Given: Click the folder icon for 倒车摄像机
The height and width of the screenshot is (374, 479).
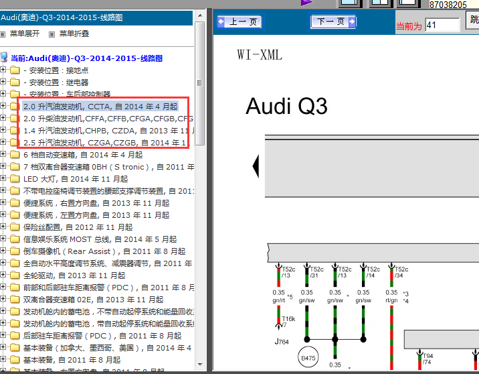Looking at the screenshot, I should pos(15,251).
